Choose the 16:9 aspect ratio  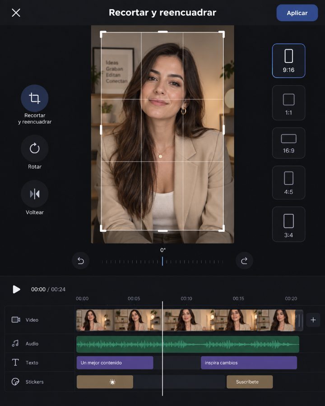[288, 143]
